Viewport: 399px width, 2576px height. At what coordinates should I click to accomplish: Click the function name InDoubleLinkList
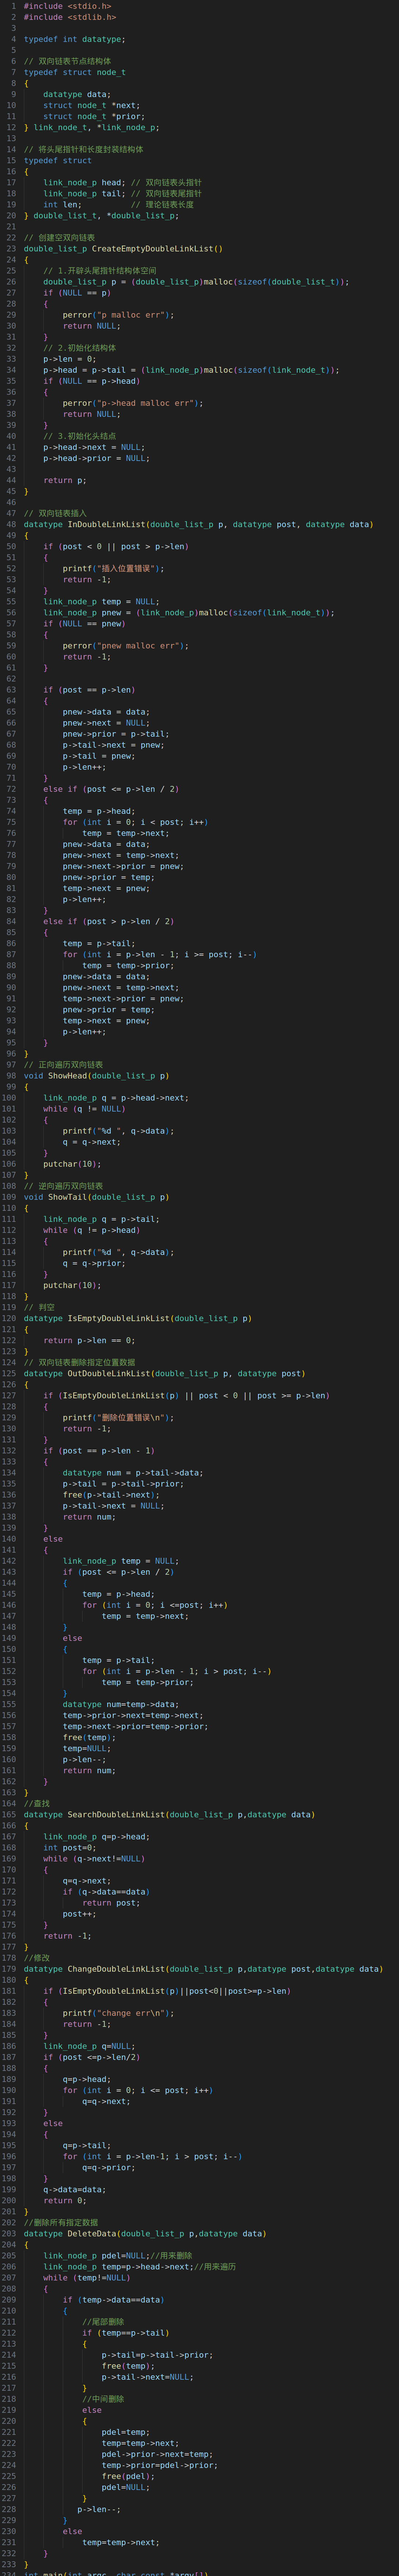107,524
